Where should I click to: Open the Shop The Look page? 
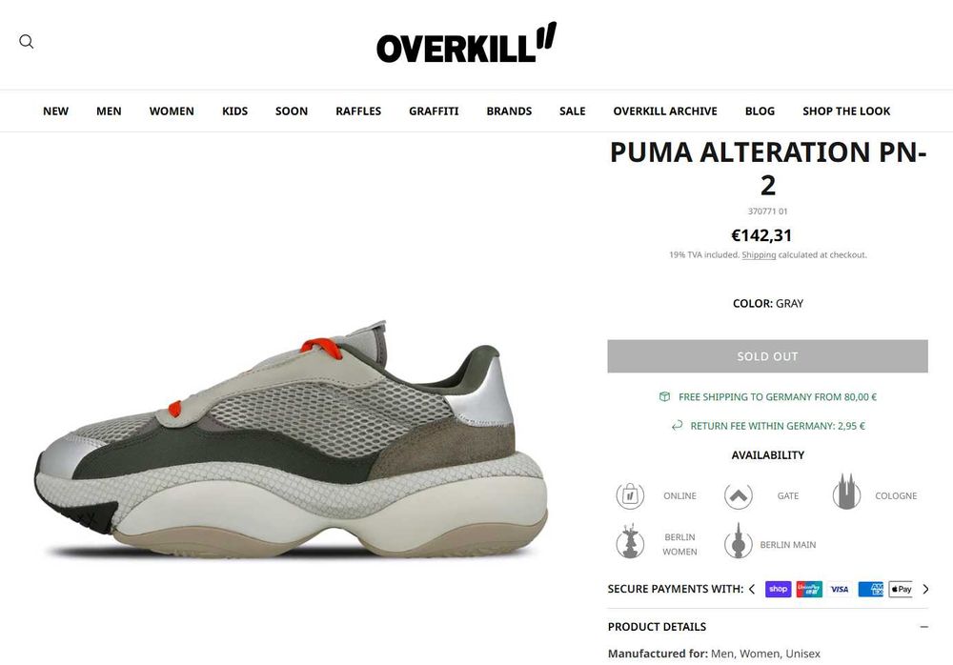point(846,111)
